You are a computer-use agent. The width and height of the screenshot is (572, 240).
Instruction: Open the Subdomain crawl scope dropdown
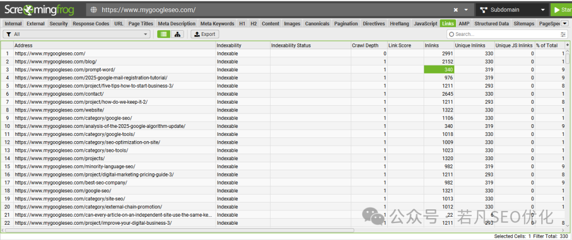click(512, 10)
